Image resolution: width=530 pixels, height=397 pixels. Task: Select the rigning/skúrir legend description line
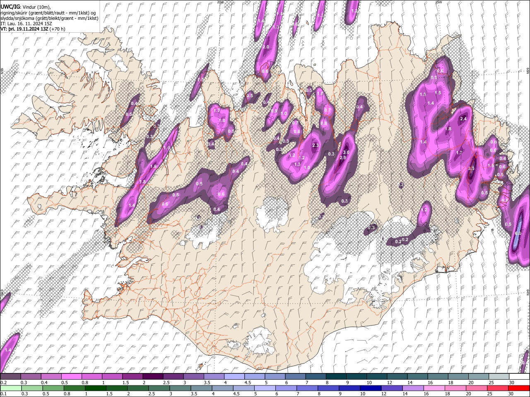tap(48, 12)
